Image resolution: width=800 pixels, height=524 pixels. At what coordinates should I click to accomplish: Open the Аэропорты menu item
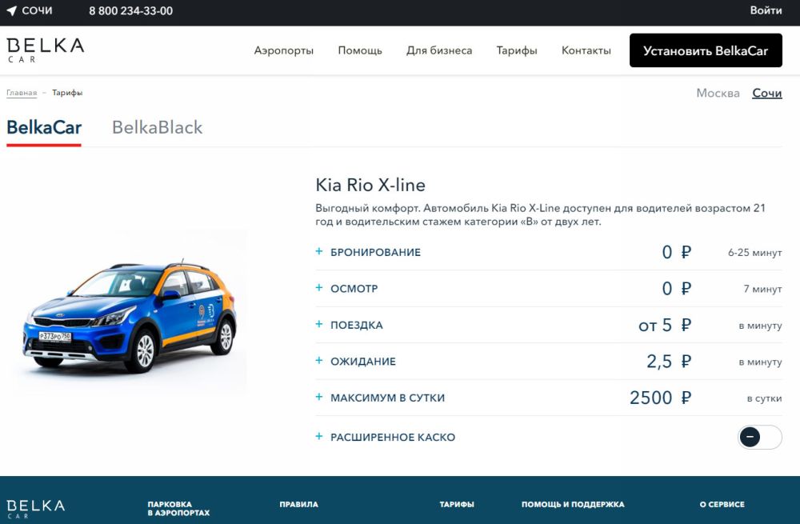284,50
